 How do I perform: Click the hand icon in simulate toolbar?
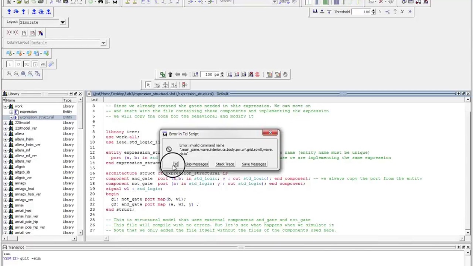click(285, 74)
